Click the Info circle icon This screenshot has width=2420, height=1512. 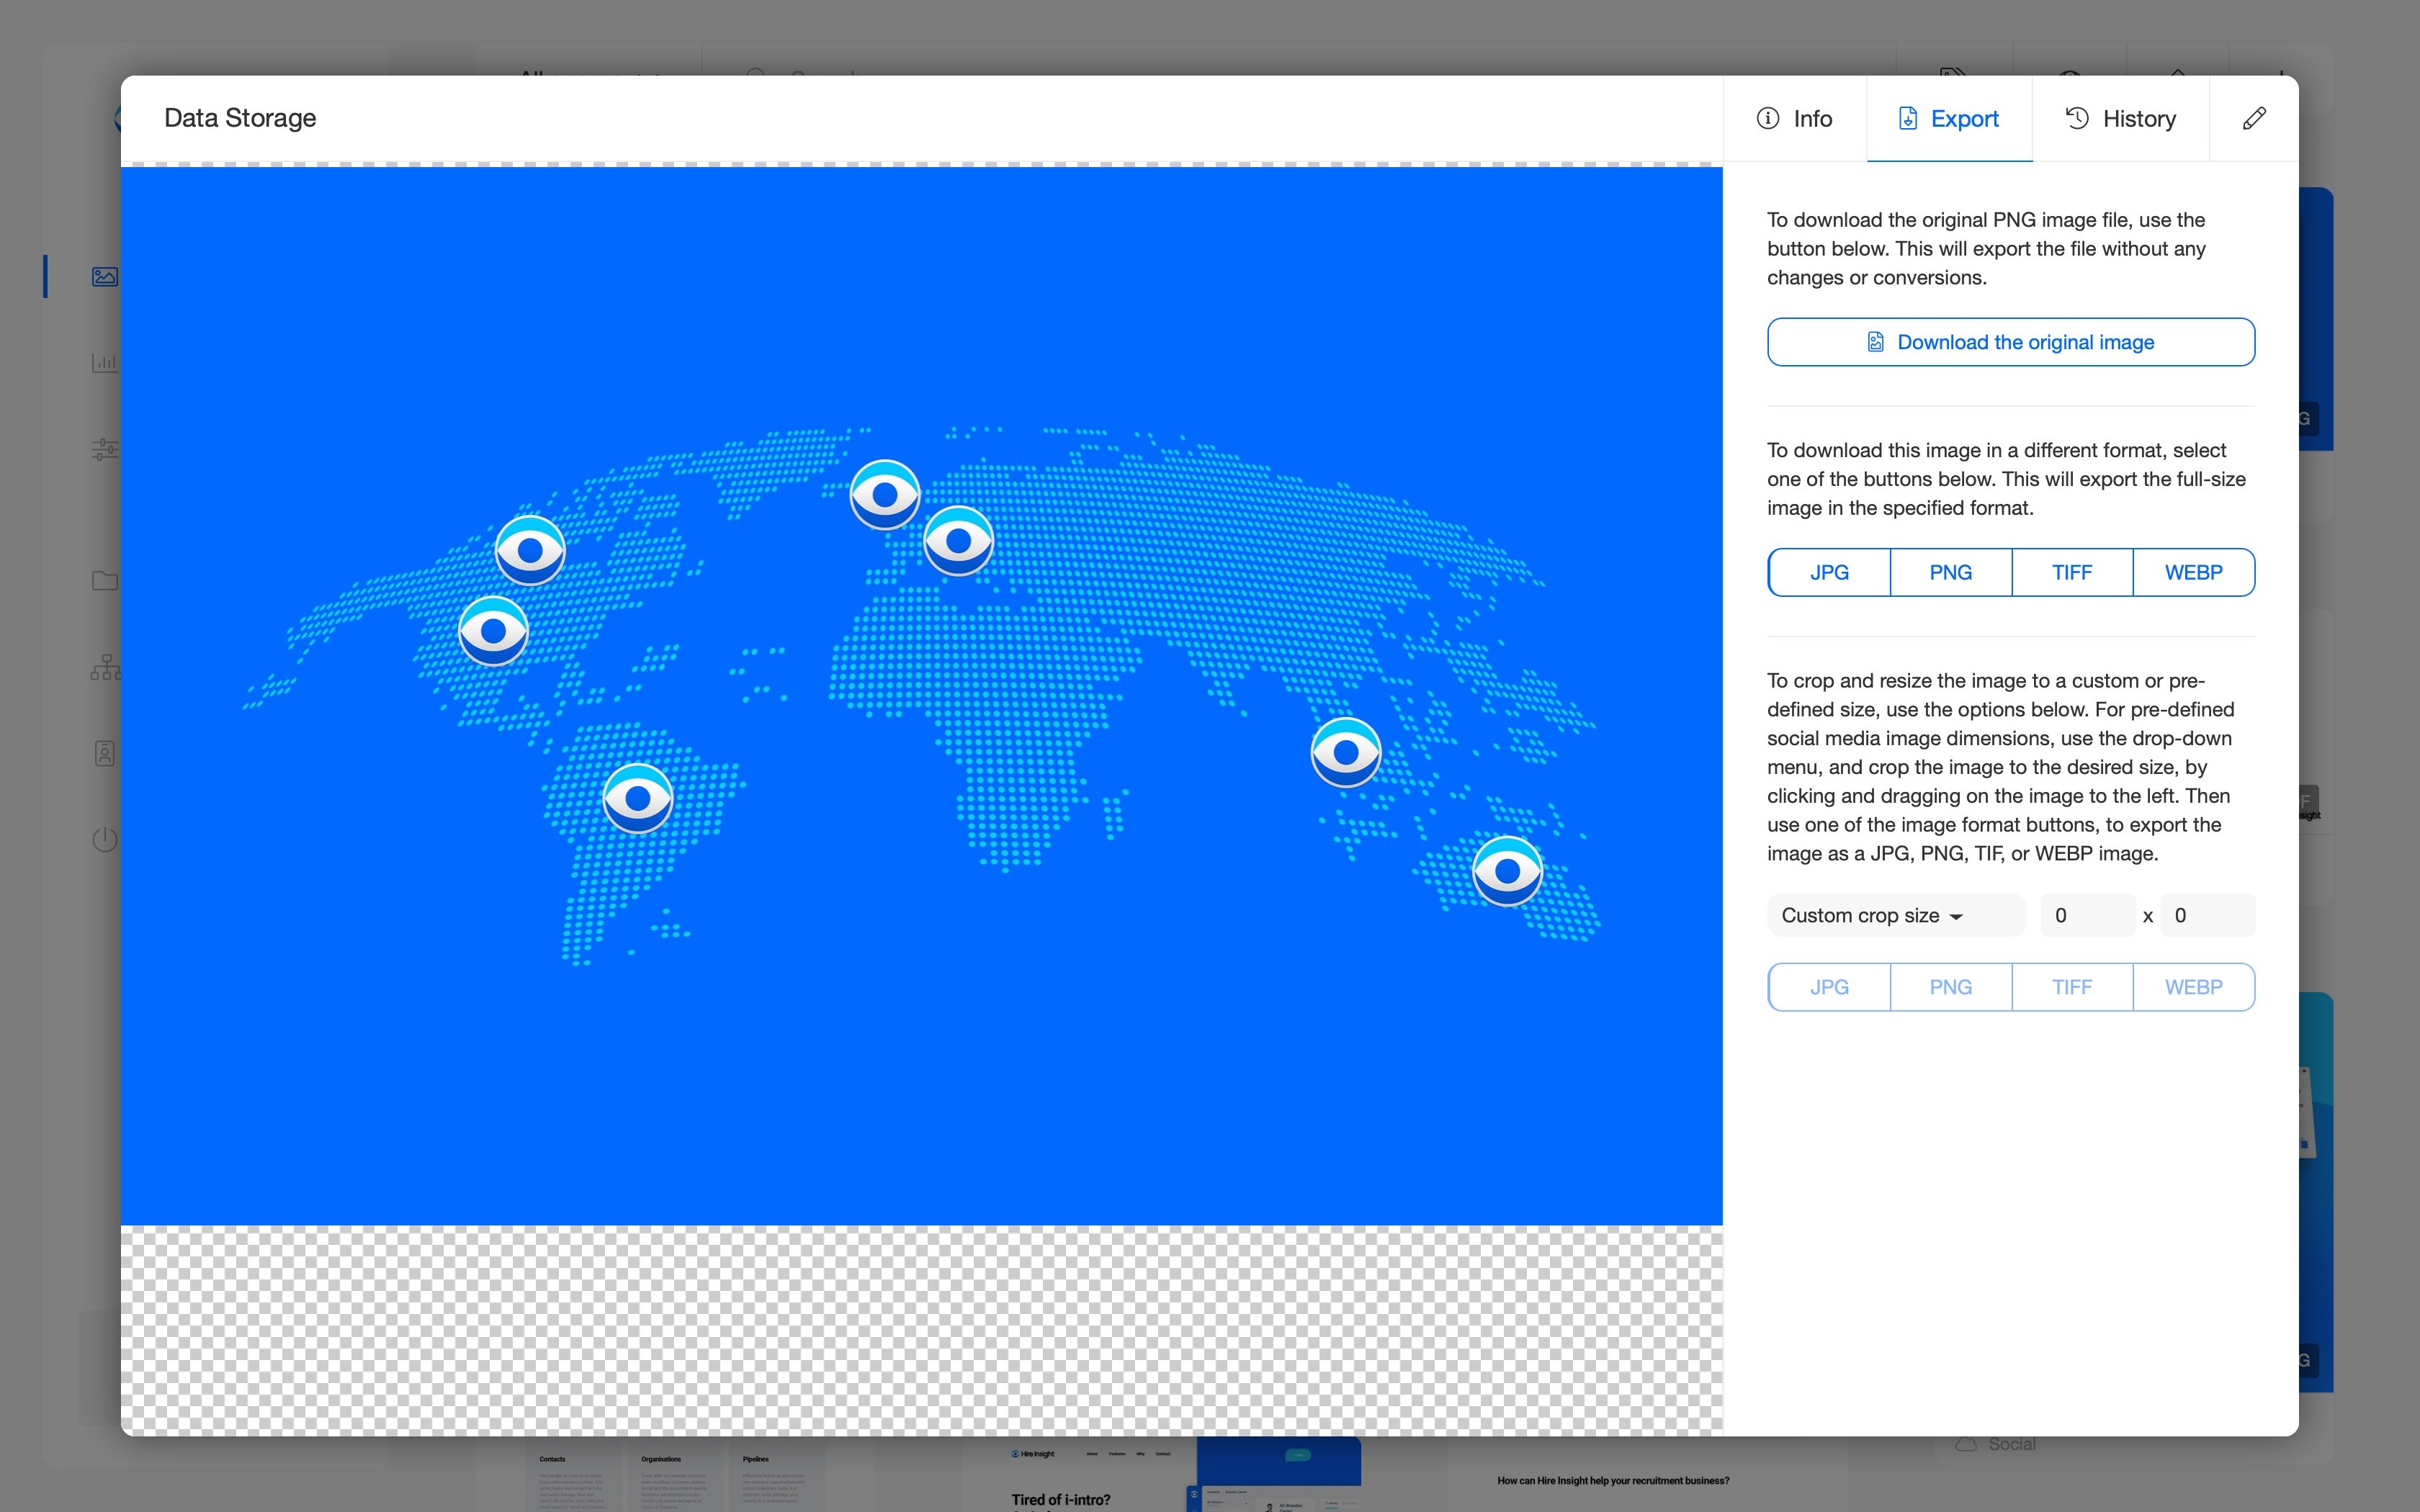pyautogui.click(x=1768, y=119)
